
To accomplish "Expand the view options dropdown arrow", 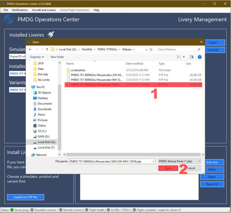I will (x=184, y=57).
